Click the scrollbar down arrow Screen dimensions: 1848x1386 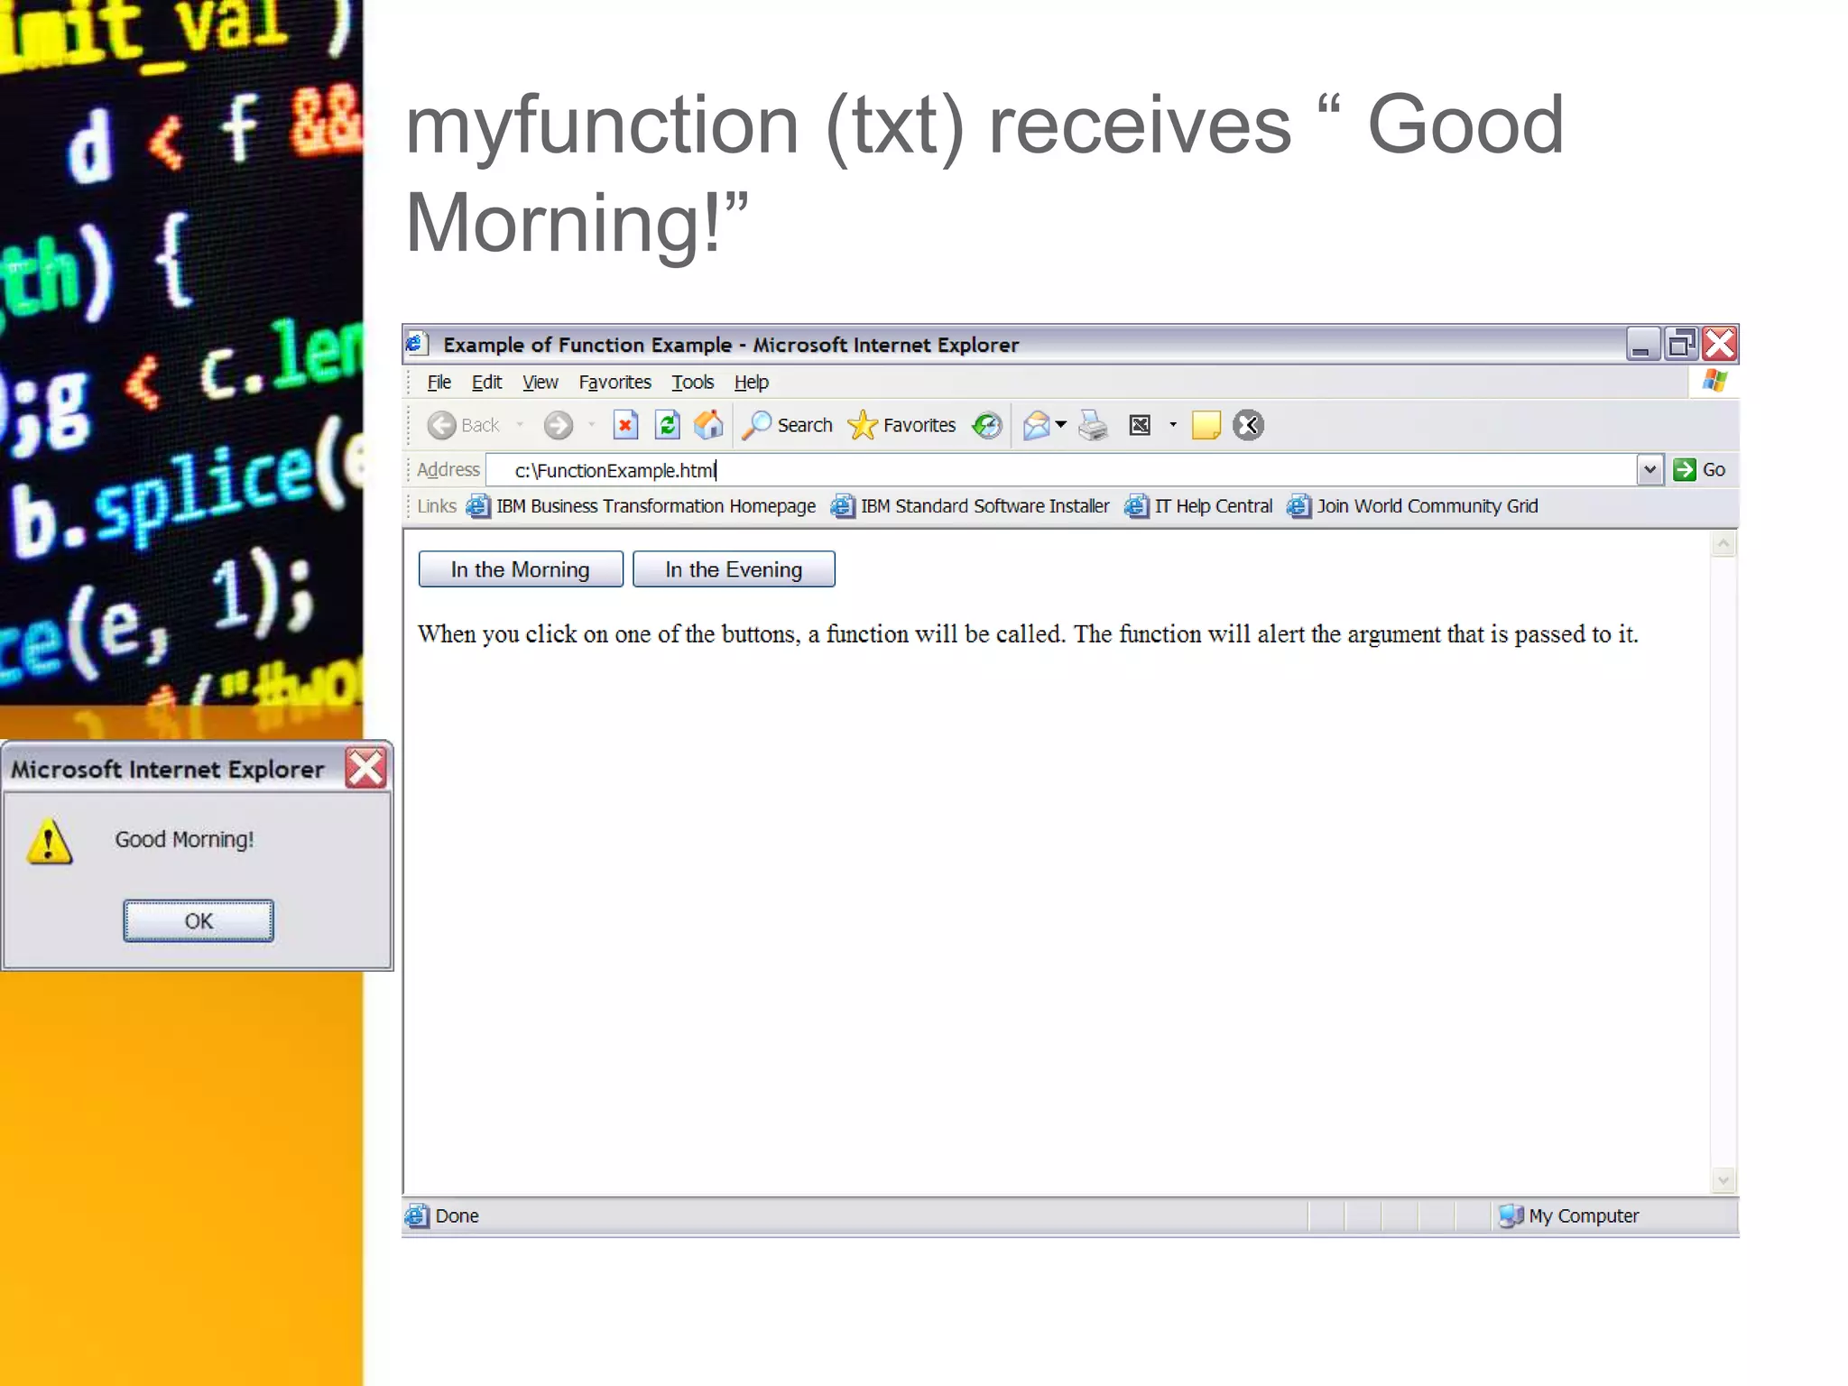(x=1723, y=1179)
